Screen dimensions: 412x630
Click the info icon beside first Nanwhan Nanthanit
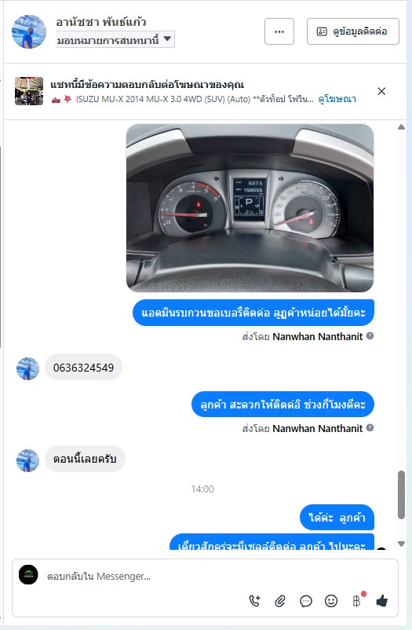[x=370, y=336]
